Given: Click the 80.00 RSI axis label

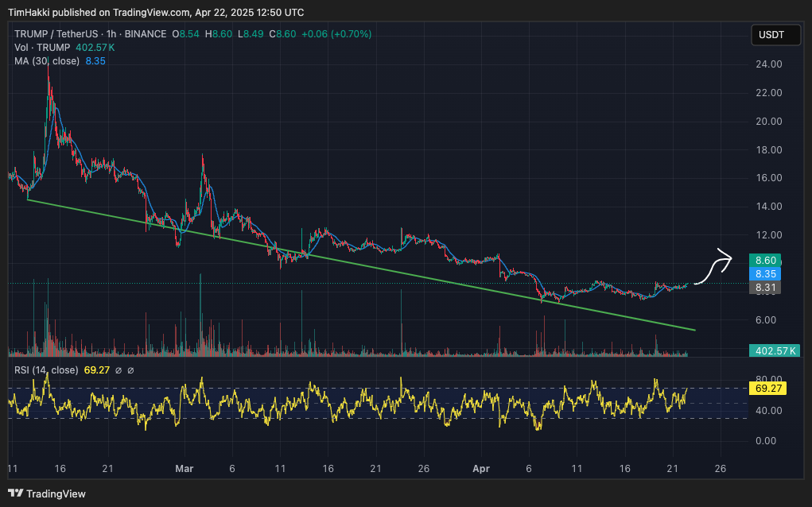Looking at the screenshot, I should pos(769,379).
